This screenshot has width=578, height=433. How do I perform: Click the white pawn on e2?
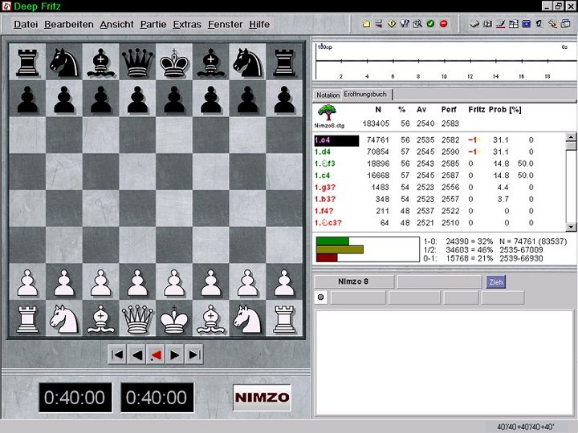pos(174,282)
